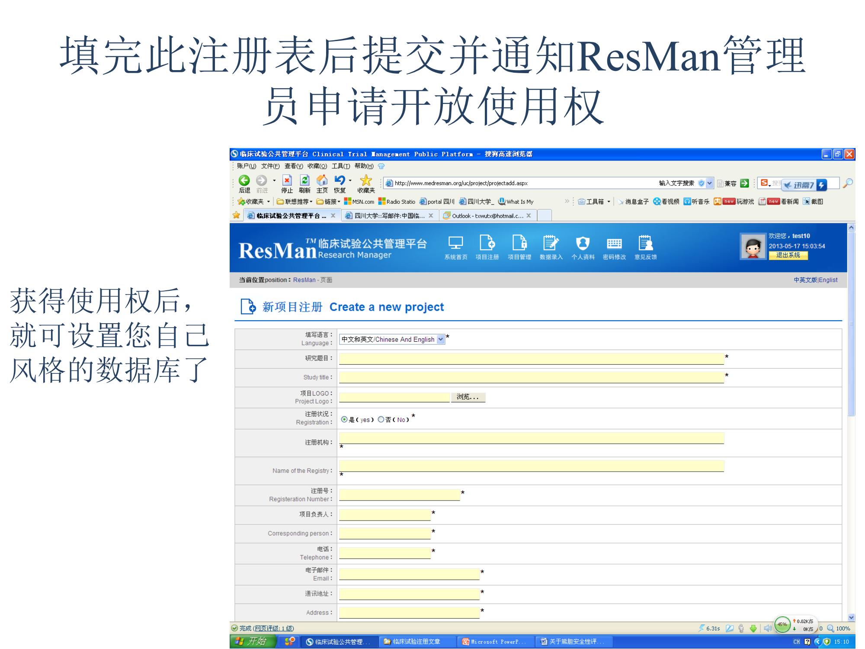Click the 玩游戏 toolbar shortcut

pyautogui.click(x=734, y=202)
